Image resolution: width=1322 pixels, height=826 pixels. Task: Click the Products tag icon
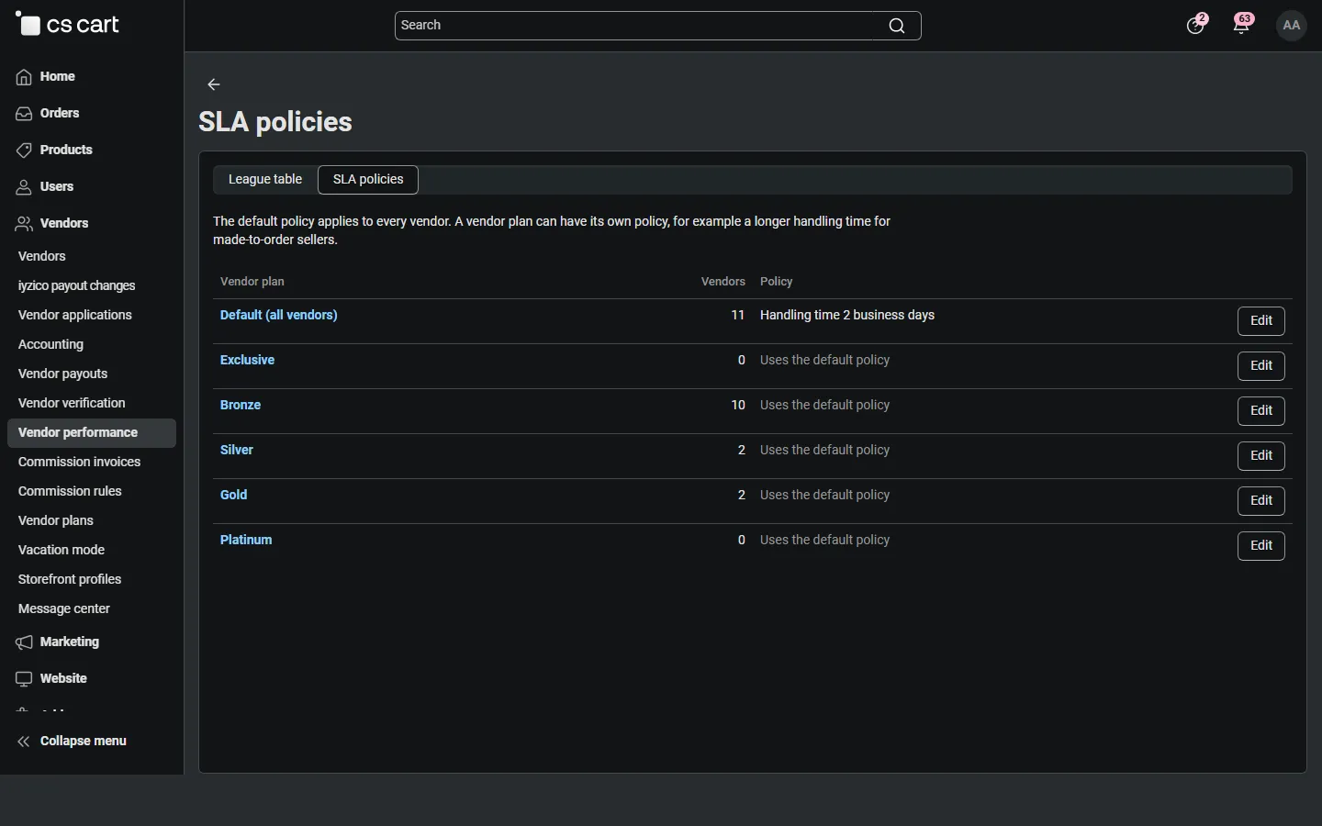click(x=24, y=151)
